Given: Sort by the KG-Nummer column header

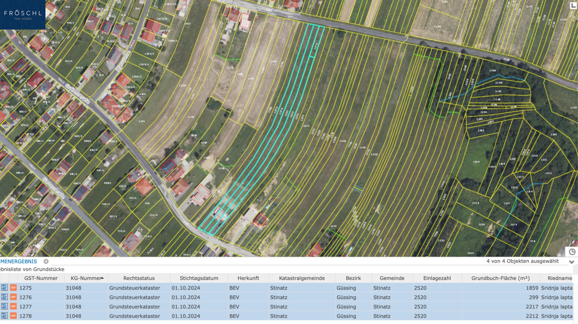Looking at the screenshot, I should point(86,278).
